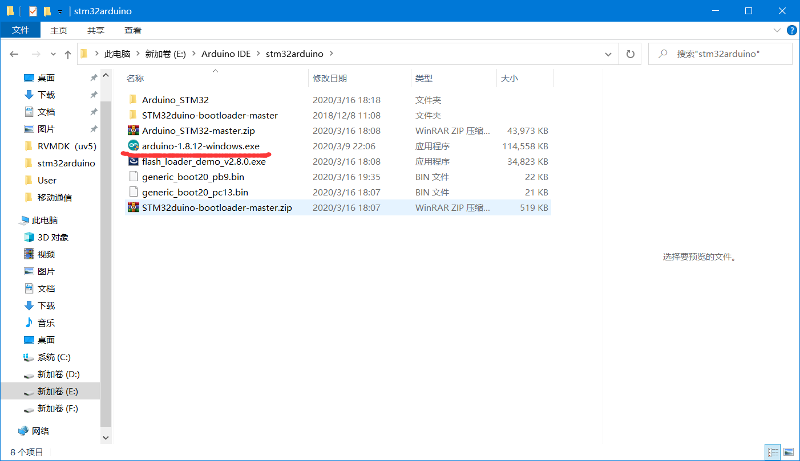This screenshot has height=461, width=800.
Task: Open the recent locations dropdown arrow
Action: (x=54, y=54)
